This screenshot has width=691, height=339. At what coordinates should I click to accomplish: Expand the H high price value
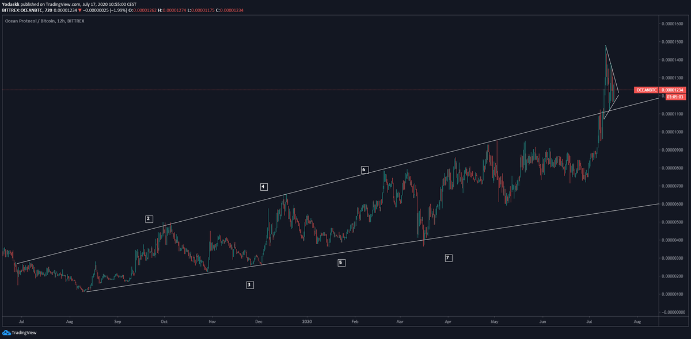tap(174, 10)
